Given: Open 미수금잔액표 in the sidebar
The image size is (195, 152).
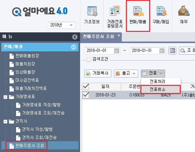Looking at the screenshot, I should click(x=27, y=80).
